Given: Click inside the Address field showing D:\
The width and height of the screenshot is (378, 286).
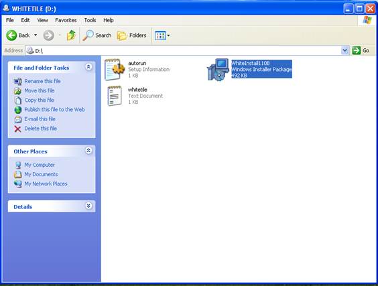Looking at the screenshot, I should click(183, 50).
